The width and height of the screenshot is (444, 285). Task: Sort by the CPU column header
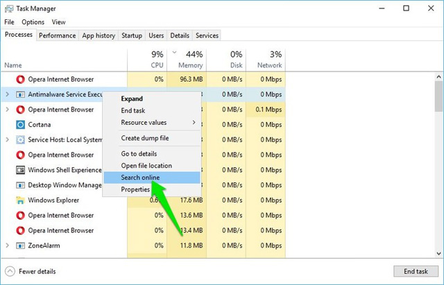pyautogui.click(x=147, y=60)
